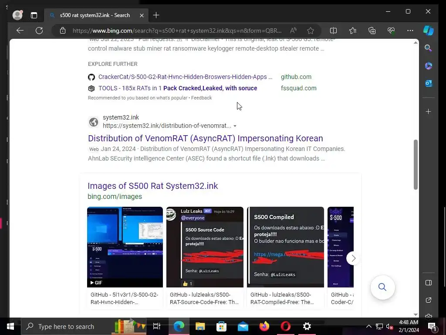
Task: Click floating visual search magnifier button
Action: pyautogui.click(x=382, y=287)
